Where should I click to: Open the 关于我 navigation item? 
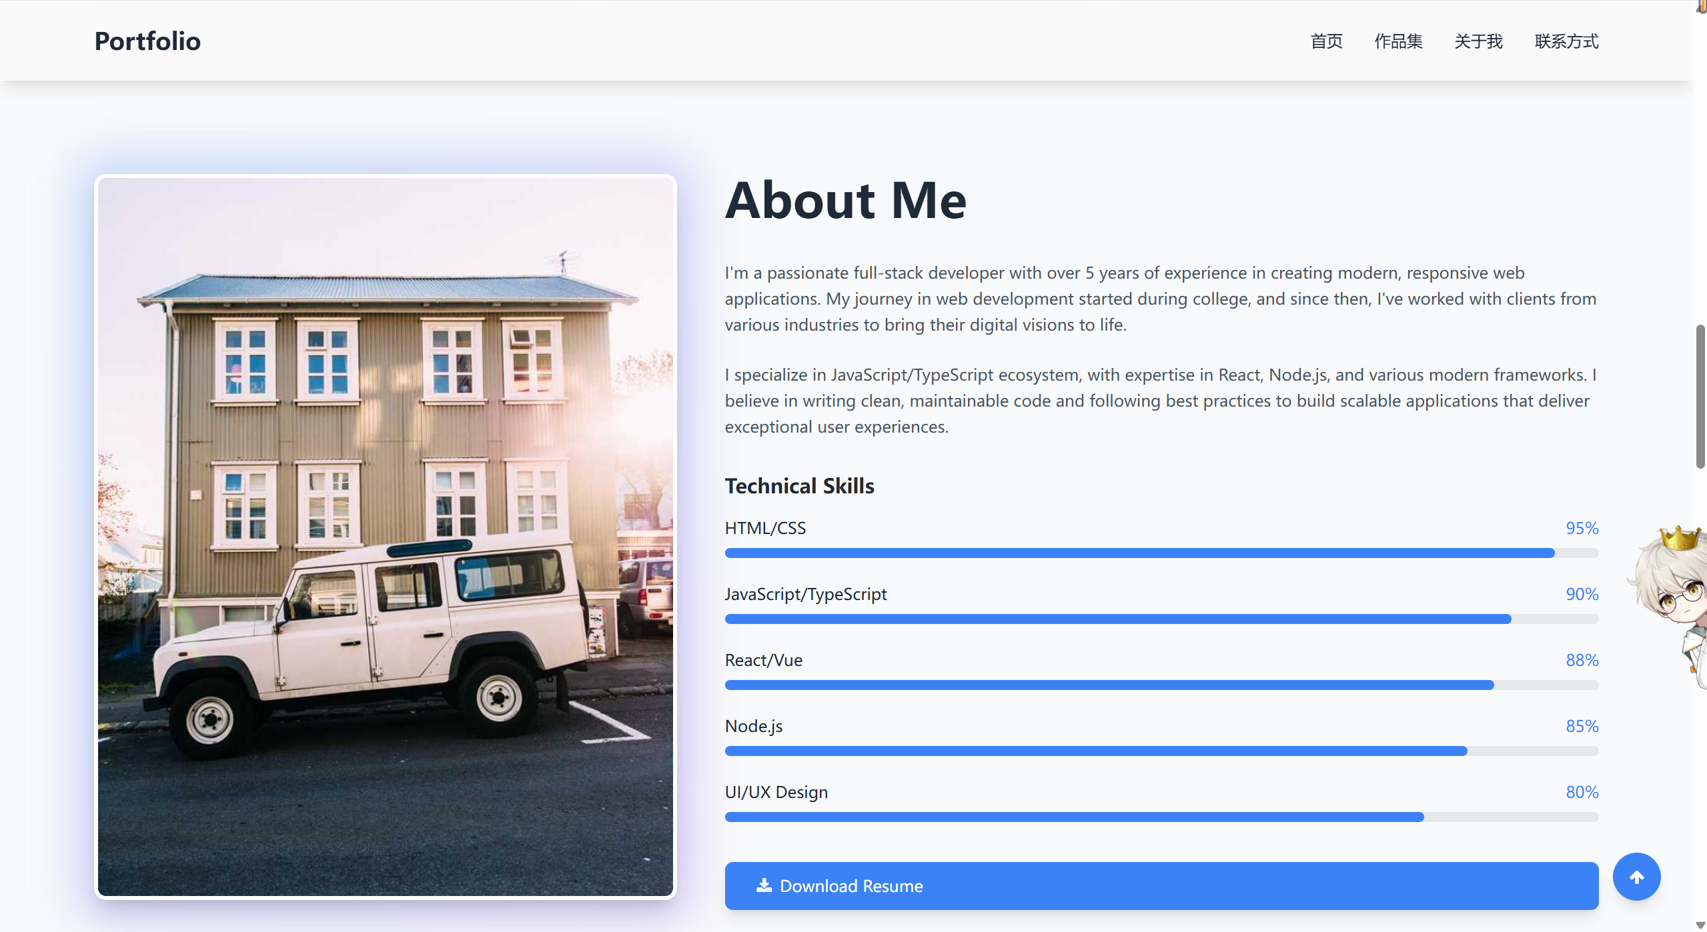[x=1478, y=41]
